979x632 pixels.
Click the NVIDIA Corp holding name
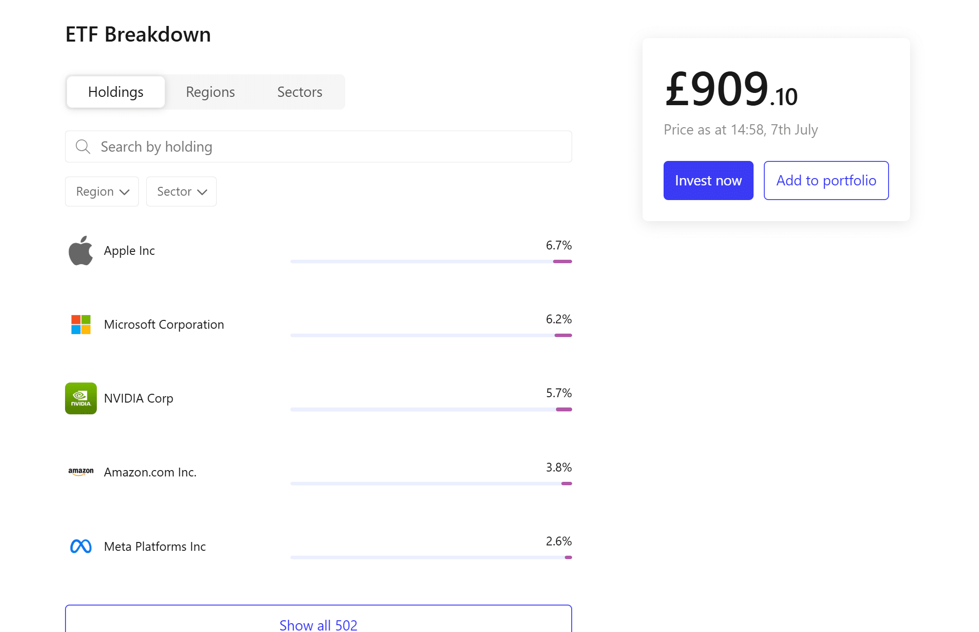click(x=138, y=398)
